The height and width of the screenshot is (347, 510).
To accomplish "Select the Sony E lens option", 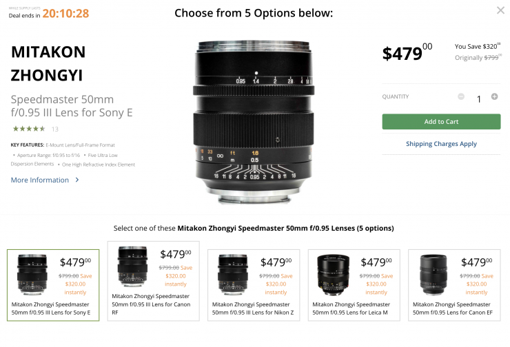I will pos(53,284).
